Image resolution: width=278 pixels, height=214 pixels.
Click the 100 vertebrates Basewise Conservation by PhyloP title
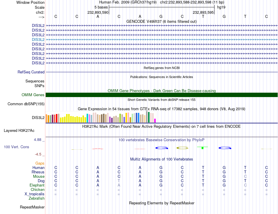[162, 140]
